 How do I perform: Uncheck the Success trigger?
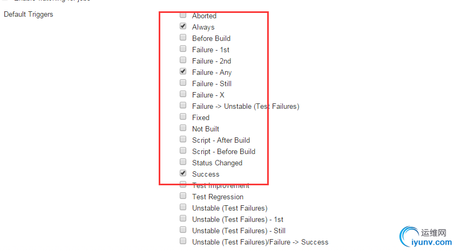click(183, 173)
